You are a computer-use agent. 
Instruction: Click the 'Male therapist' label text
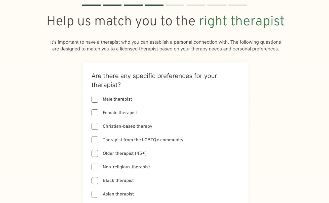click(x=117, y=99)
